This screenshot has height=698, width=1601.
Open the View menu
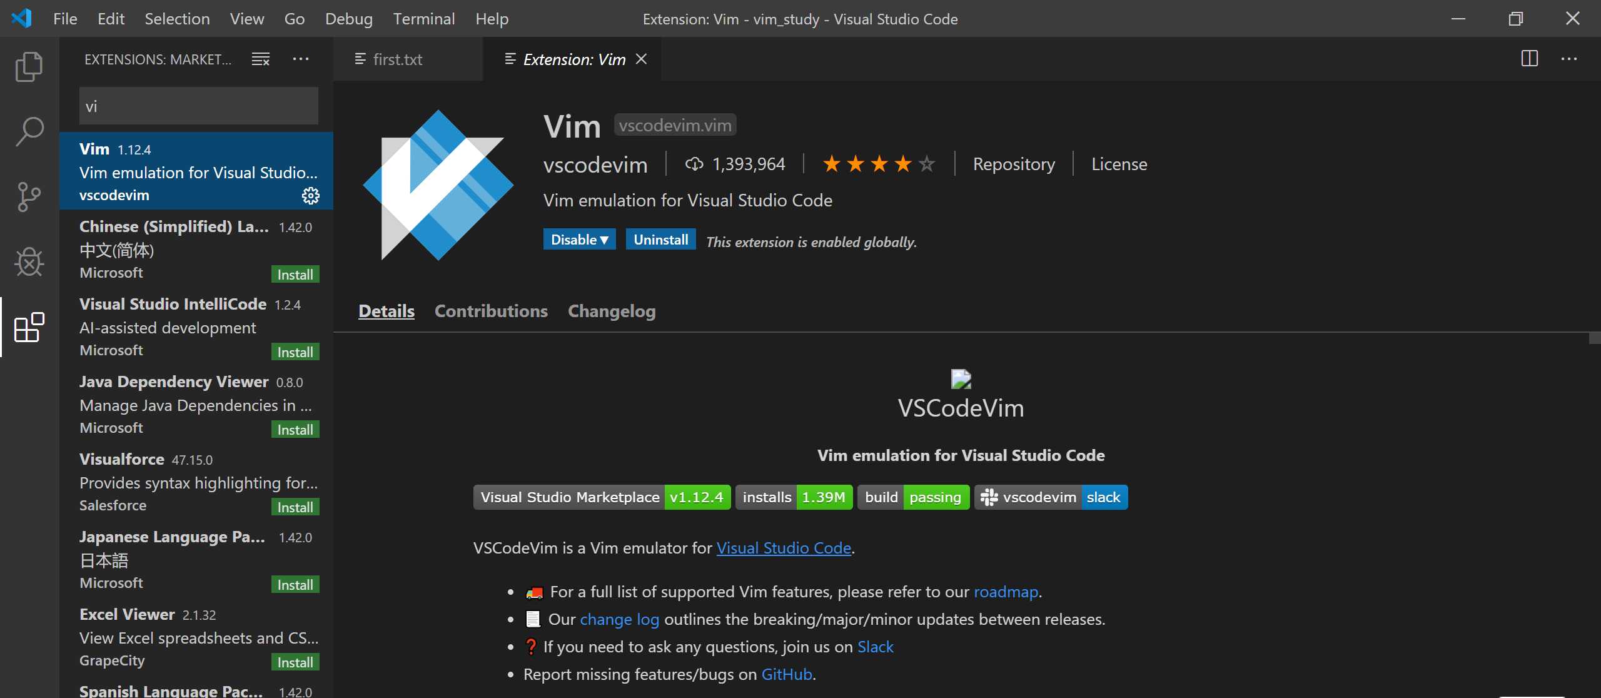click(246, 19)
